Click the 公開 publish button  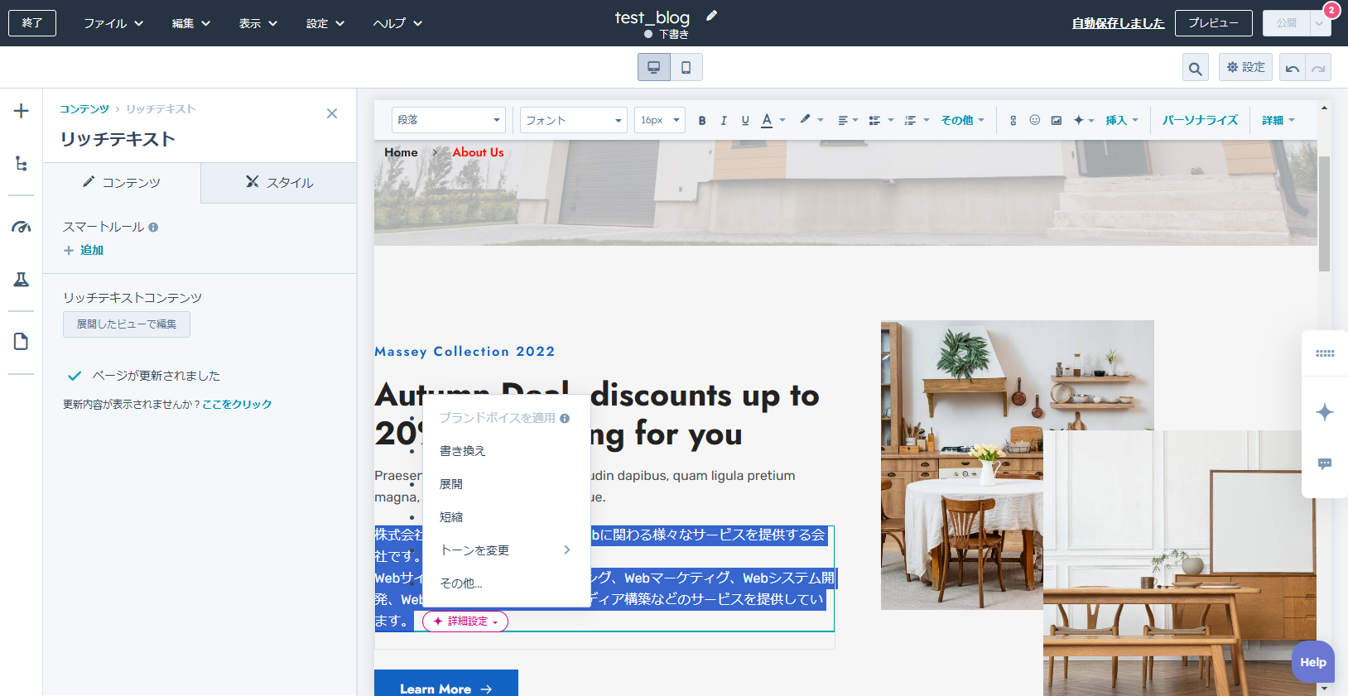tap(1287, 23)
